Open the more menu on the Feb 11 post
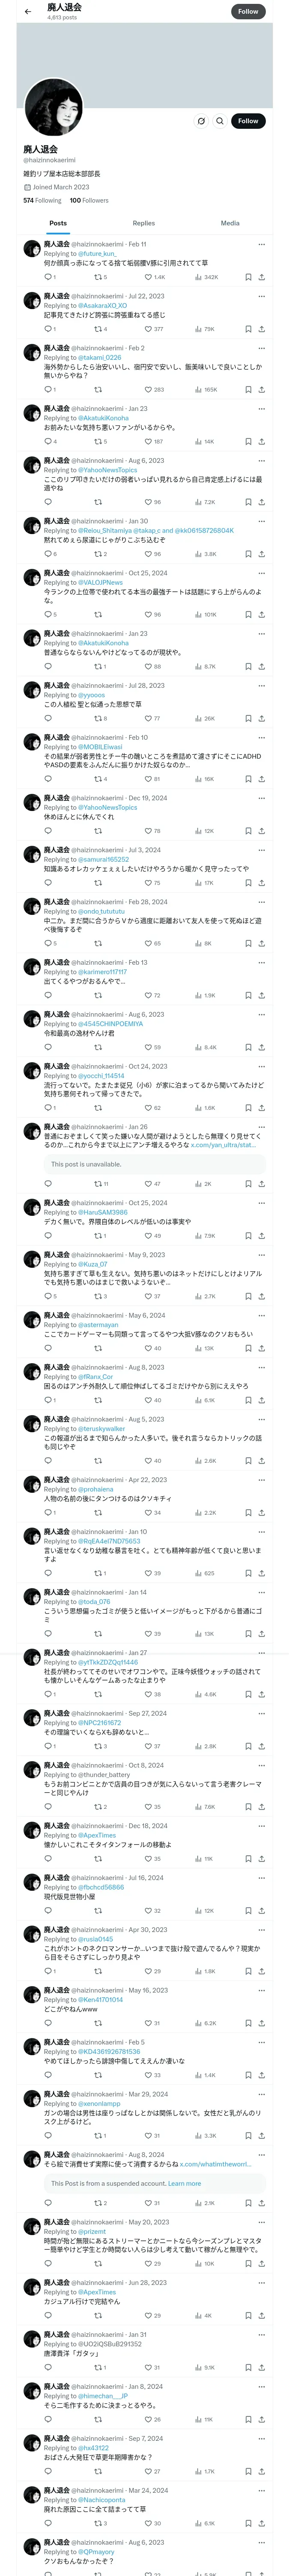This screenshot has width=289, height=2576. coord(262,244)
